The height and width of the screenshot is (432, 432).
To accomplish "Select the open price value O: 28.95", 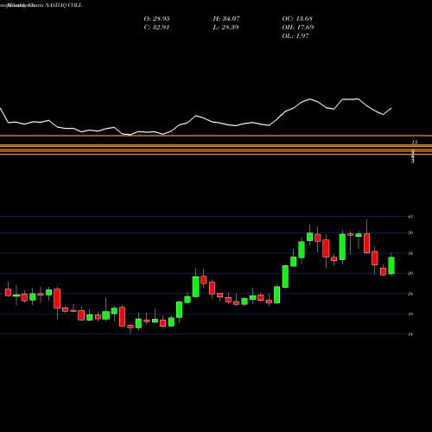I will (156, 19).
